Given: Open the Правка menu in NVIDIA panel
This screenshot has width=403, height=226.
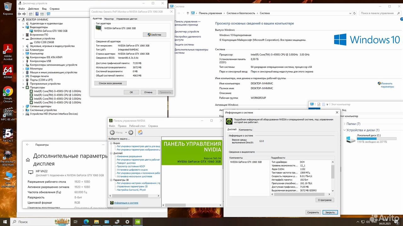Looking at the screenshot, I should pyautogui.click(x=122, y=126).
